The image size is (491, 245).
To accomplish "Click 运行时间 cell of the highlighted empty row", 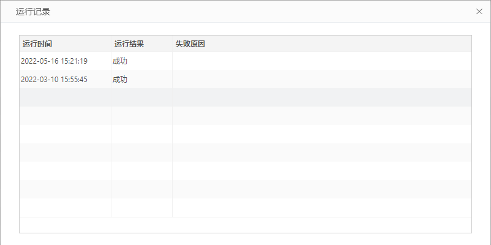I will [65, 98].
